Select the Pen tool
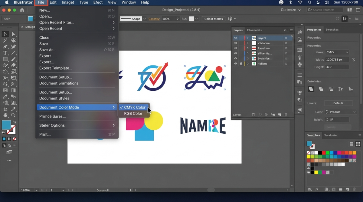Image resolution: width=363 pixels, height=202 pixels. [x=5, y=47]
